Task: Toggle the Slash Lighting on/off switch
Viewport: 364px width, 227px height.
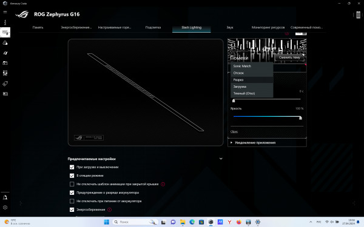Action: 301,34
